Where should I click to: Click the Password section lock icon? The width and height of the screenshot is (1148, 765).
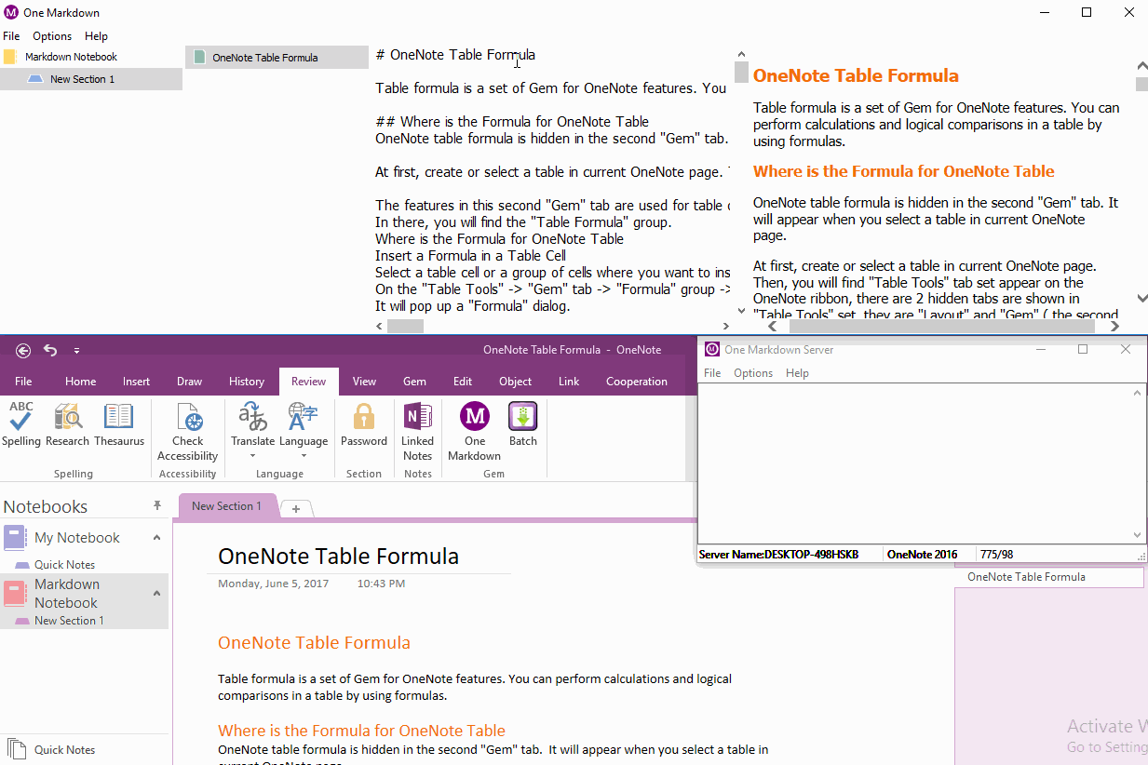click(x=364, y=416)
